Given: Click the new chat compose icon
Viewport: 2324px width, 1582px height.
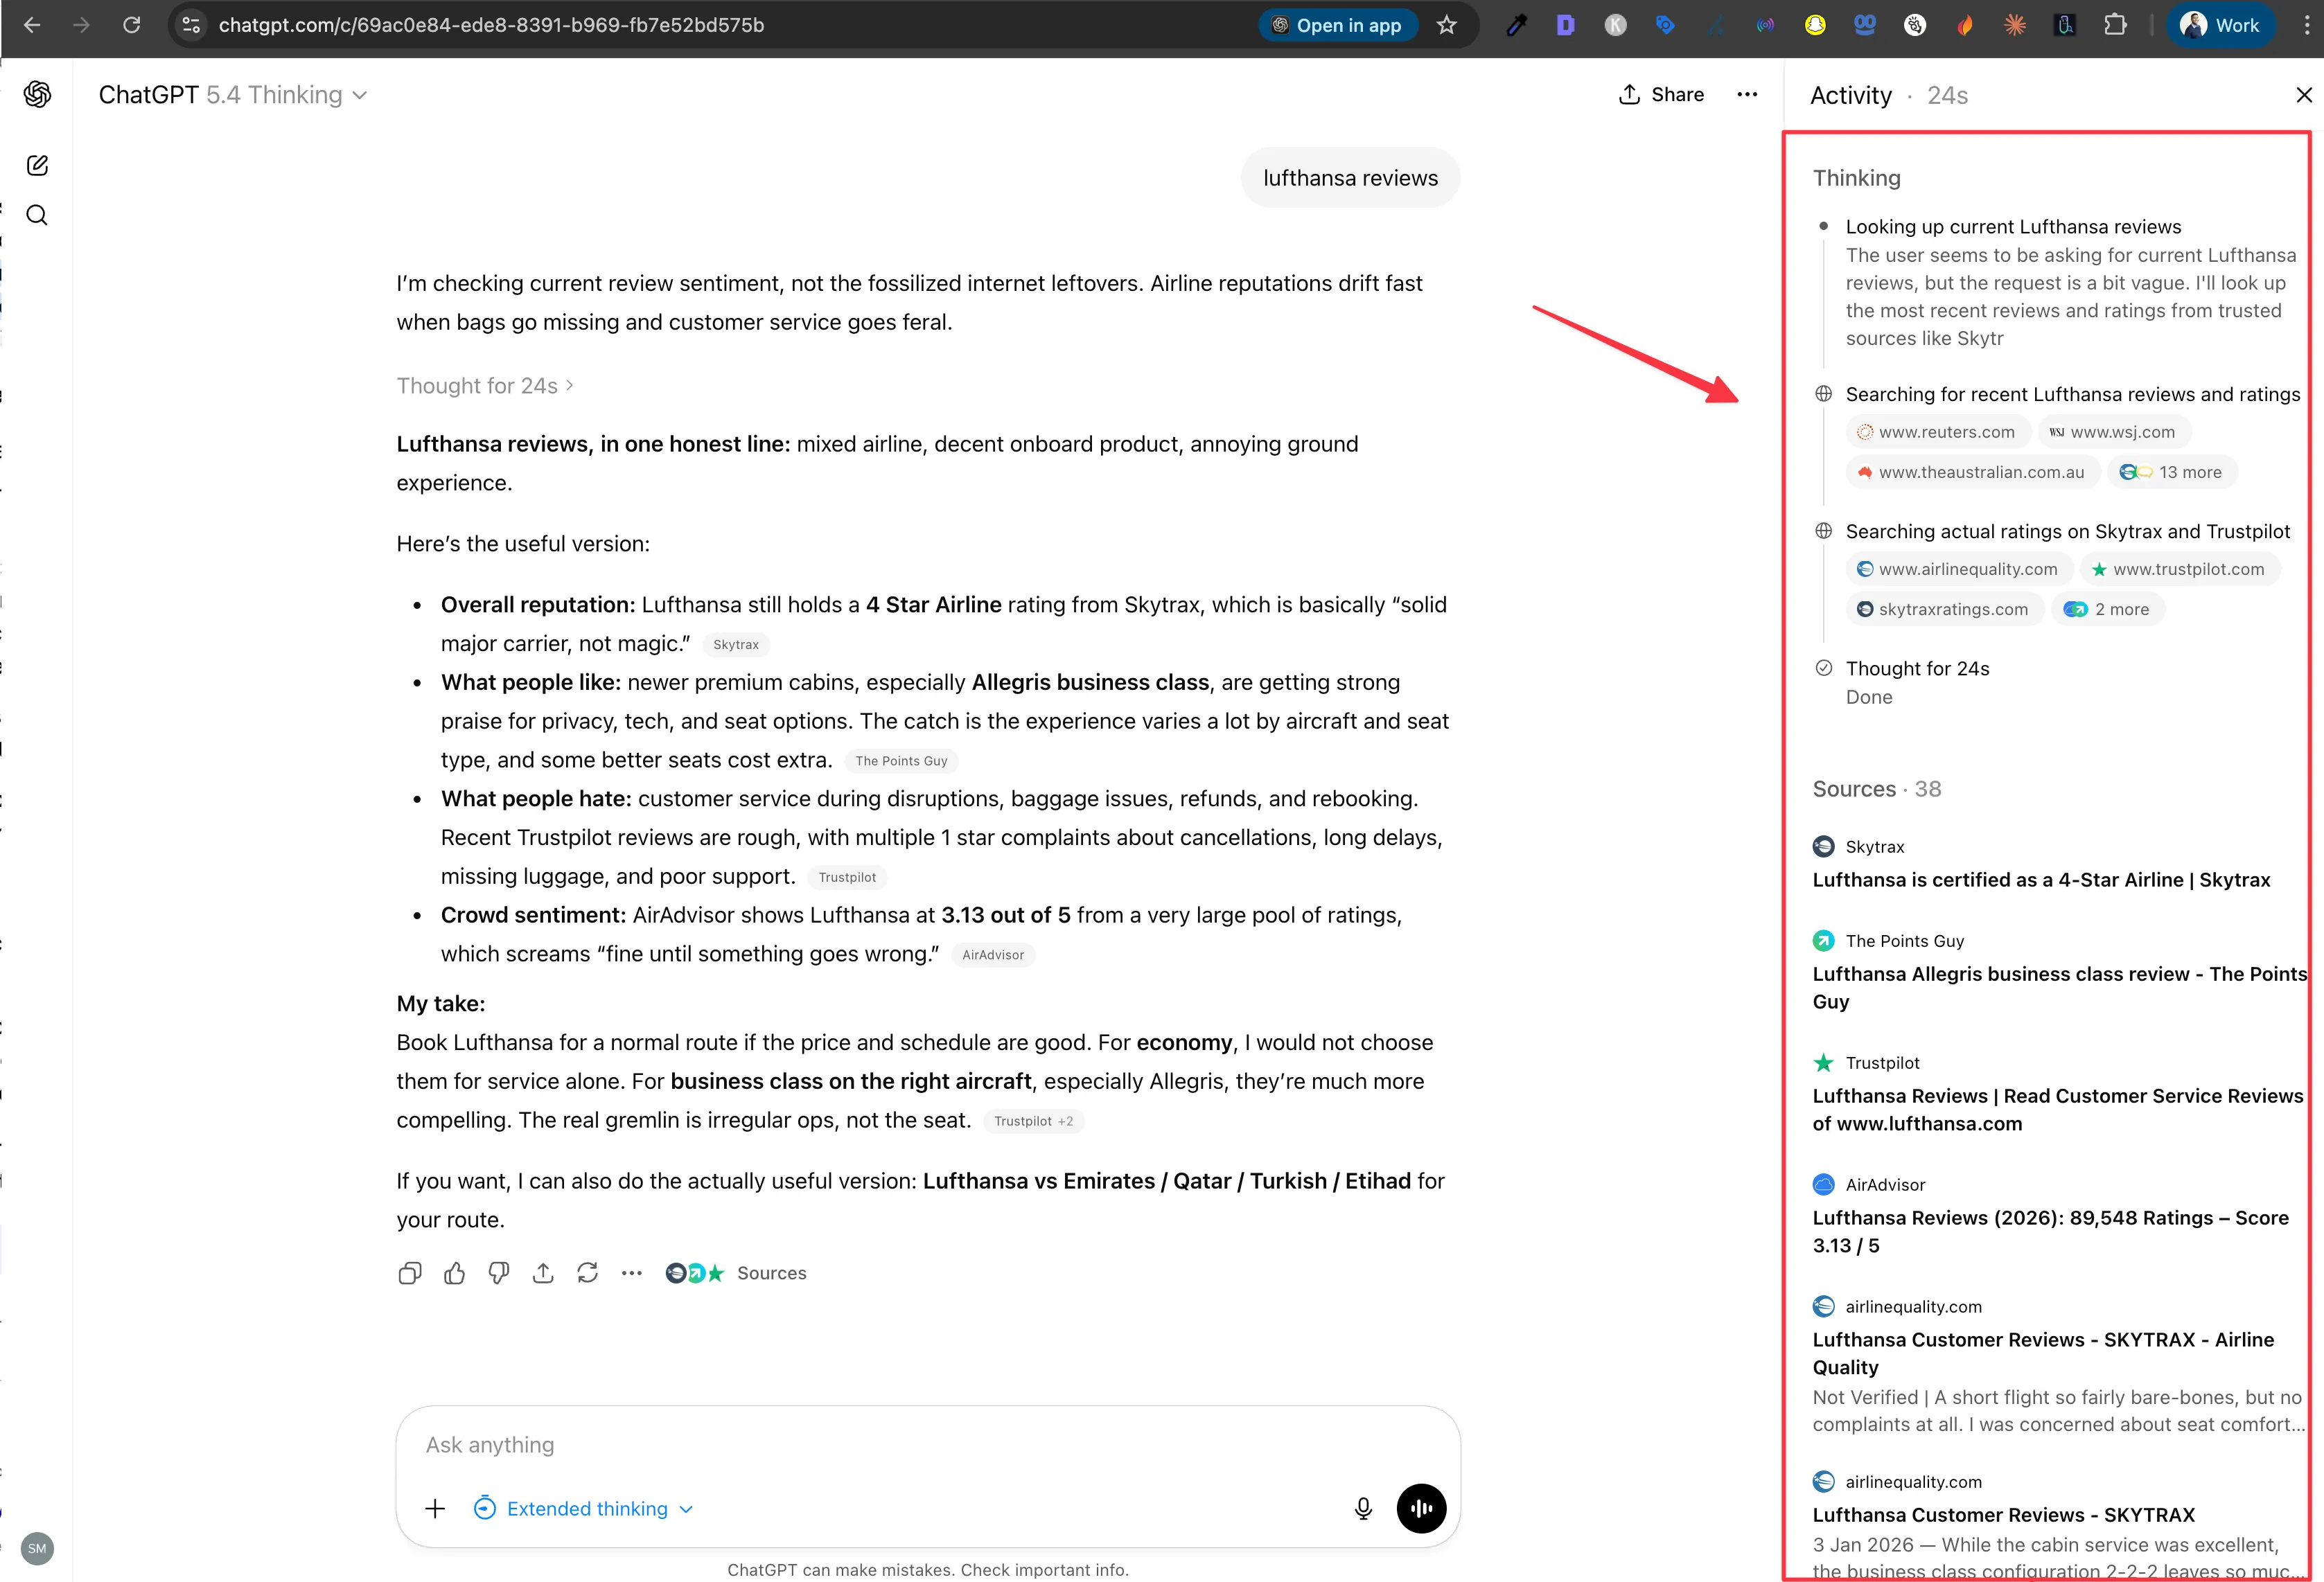Looking at the screenshot, I should (x=37, y=166).
